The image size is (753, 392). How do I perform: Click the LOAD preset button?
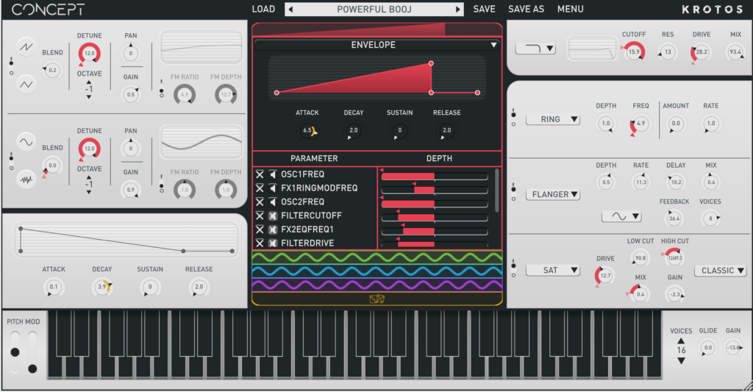[263, 10]
